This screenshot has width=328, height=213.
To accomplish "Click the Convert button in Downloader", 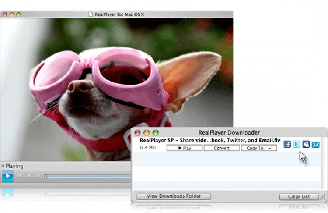I will (222, 148).
